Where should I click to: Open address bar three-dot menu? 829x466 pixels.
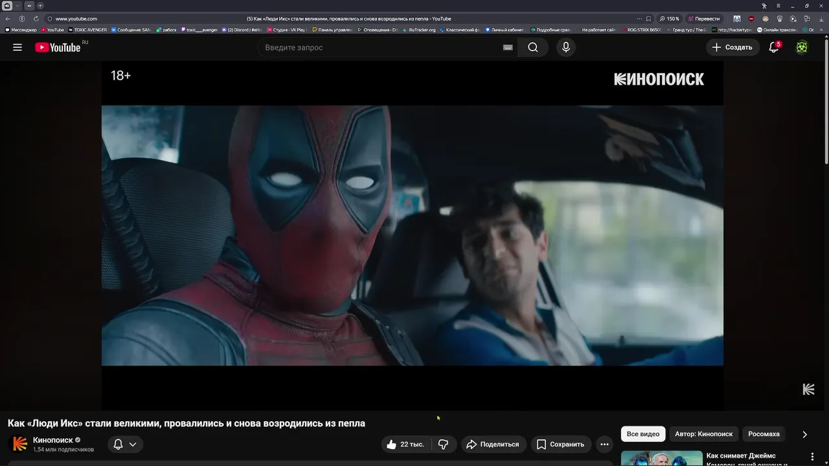tap(639, 19)
